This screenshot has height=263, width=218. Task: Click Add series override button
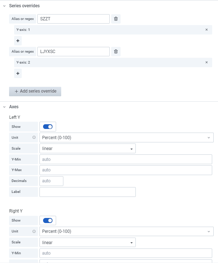pyautogui.click(x=35, y=91)
